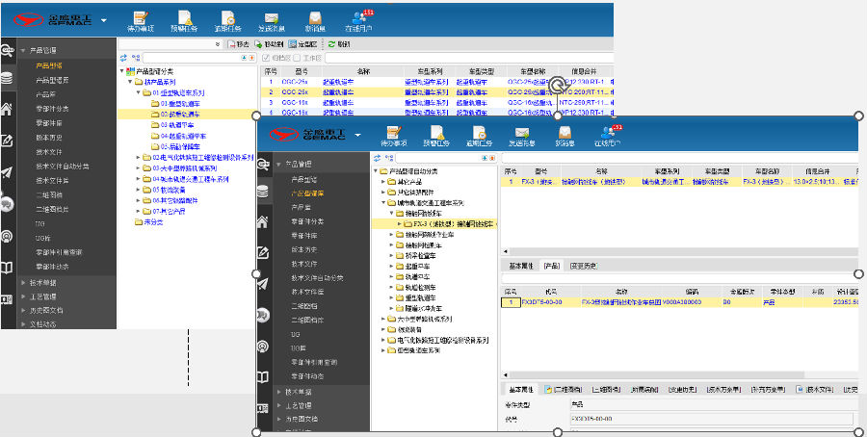The image size is (867, 437).
Task: Expand 大中型养路机械系列 node in front window tree
Action: [384, 320]
